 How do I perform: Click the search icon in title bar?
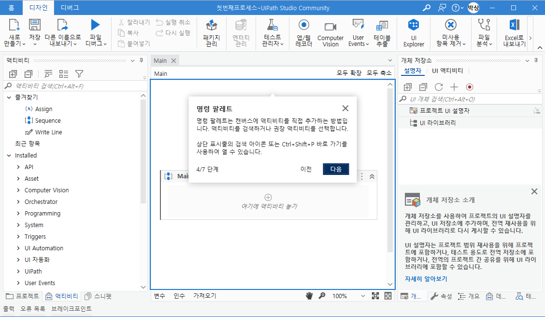427,8
